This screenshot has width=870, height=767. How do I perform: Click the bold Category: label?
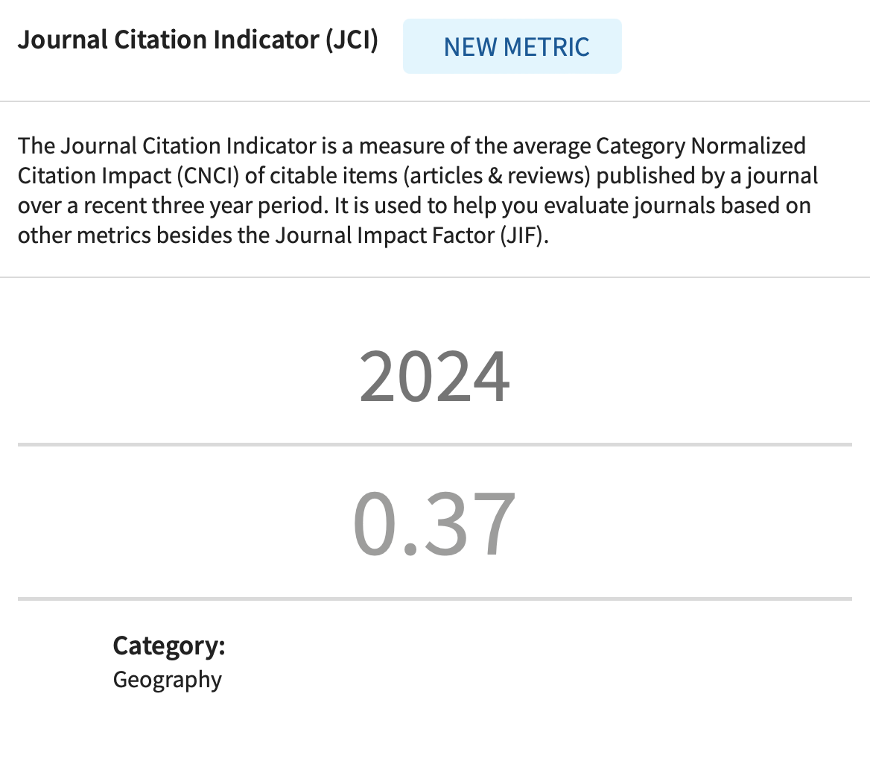pos(168,646)
